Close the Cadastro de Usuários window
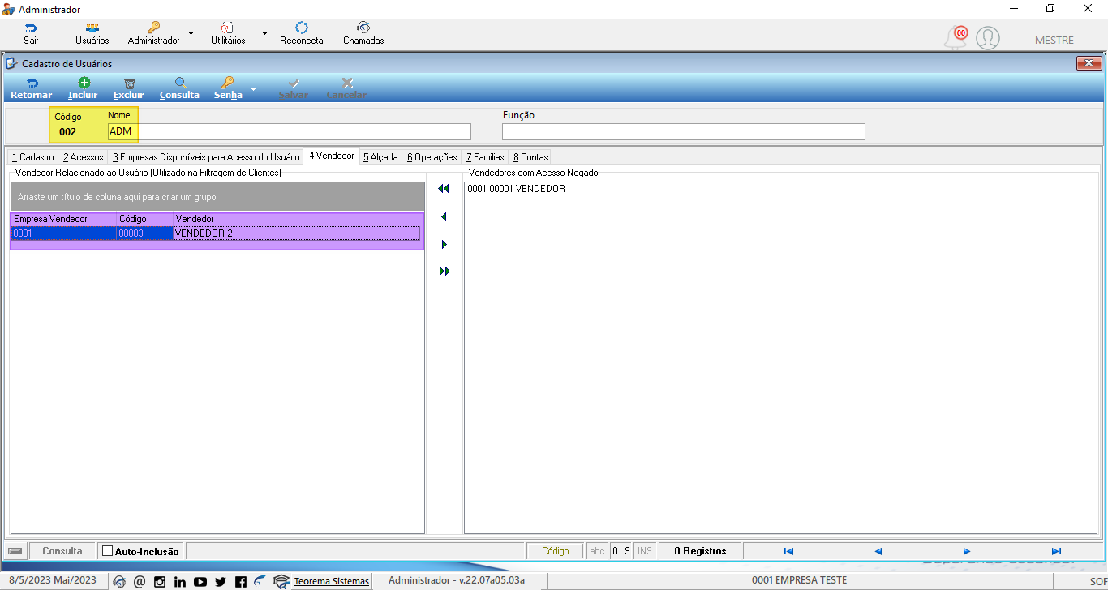 pyautogui.click(x=1089, y=63)
